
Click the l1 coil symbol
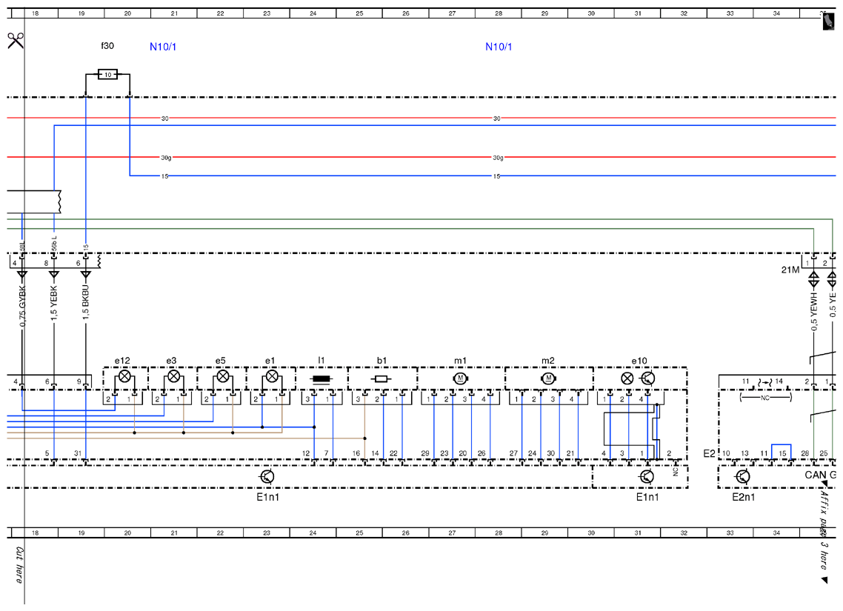click(x=321, y=379)
